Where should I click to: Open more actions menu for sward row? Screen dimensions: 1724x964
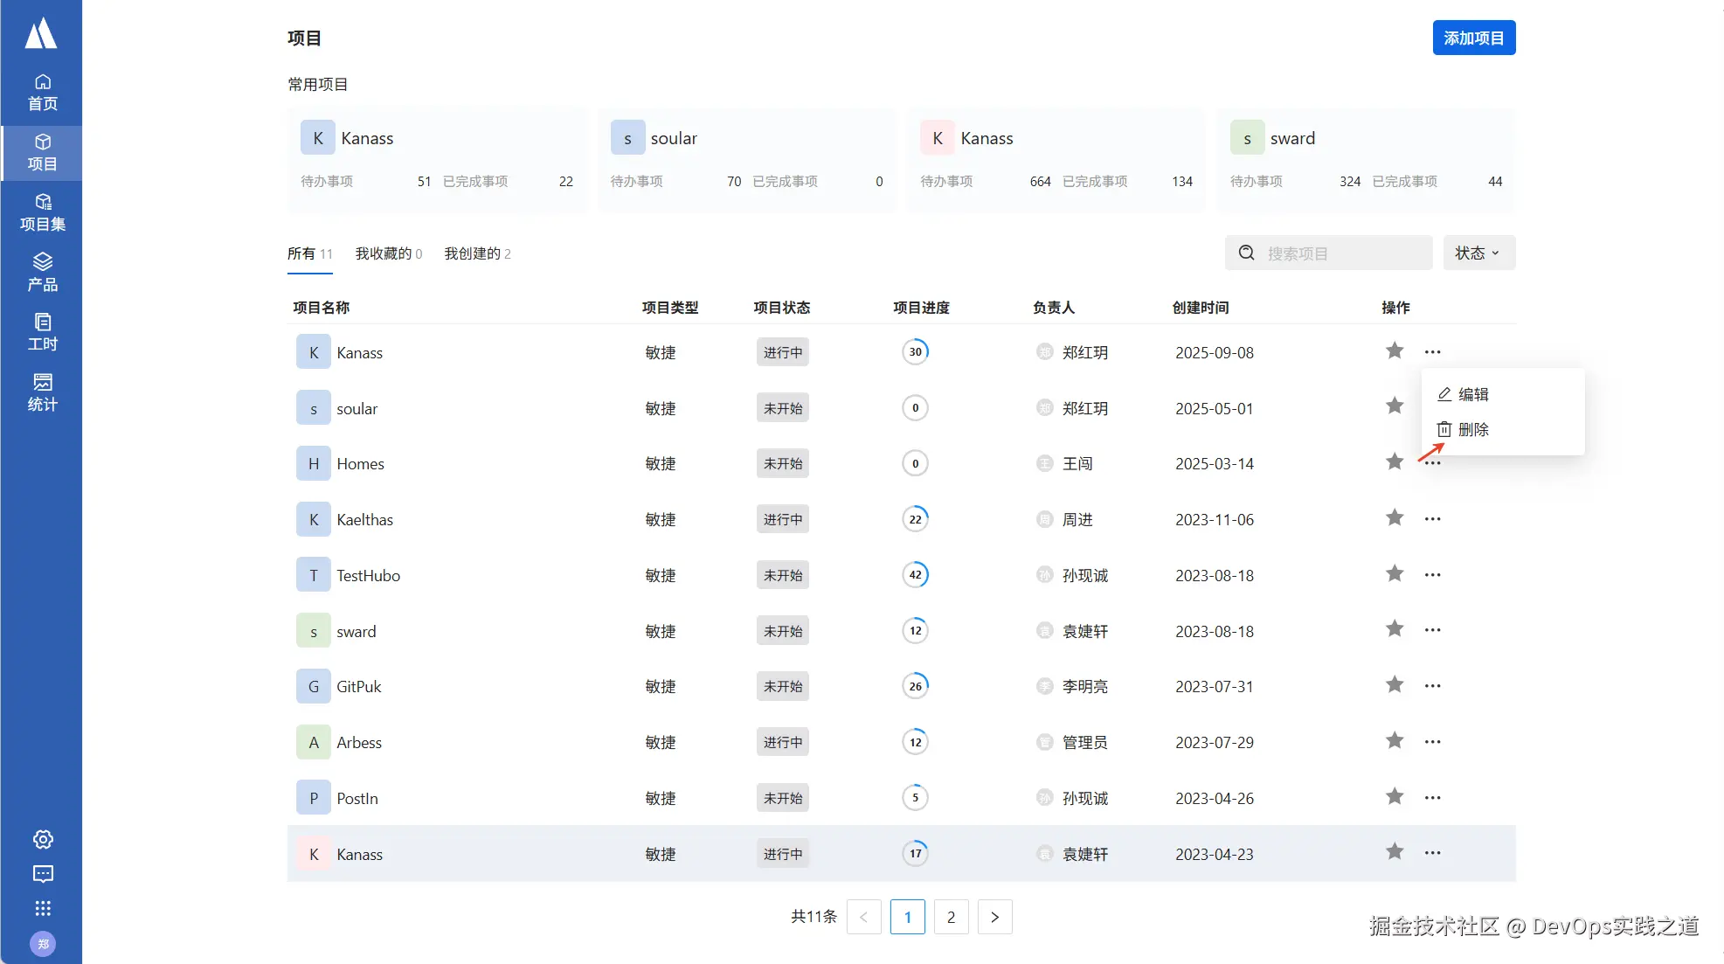pos(1432,630)
